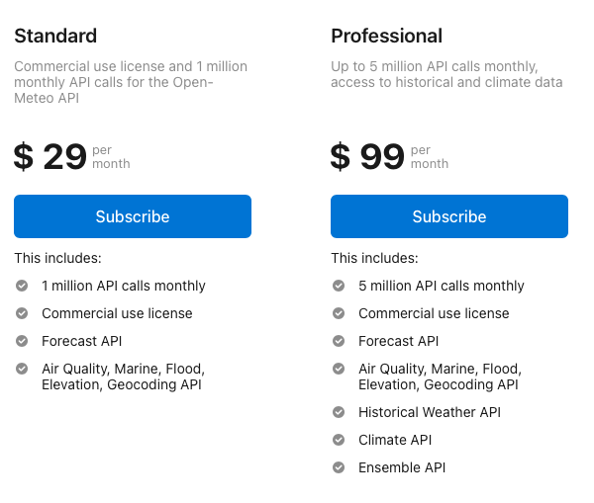
Task: Click Standard plan Forecast API checkmark icon
Action: click(22, 341)
